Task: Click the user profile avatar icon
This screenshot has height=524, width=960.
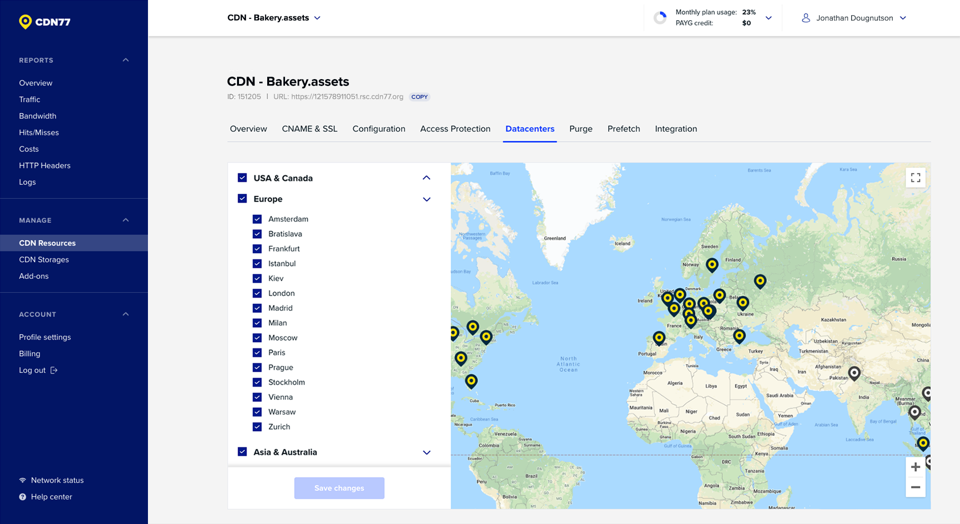Action: tap(806, 18)
